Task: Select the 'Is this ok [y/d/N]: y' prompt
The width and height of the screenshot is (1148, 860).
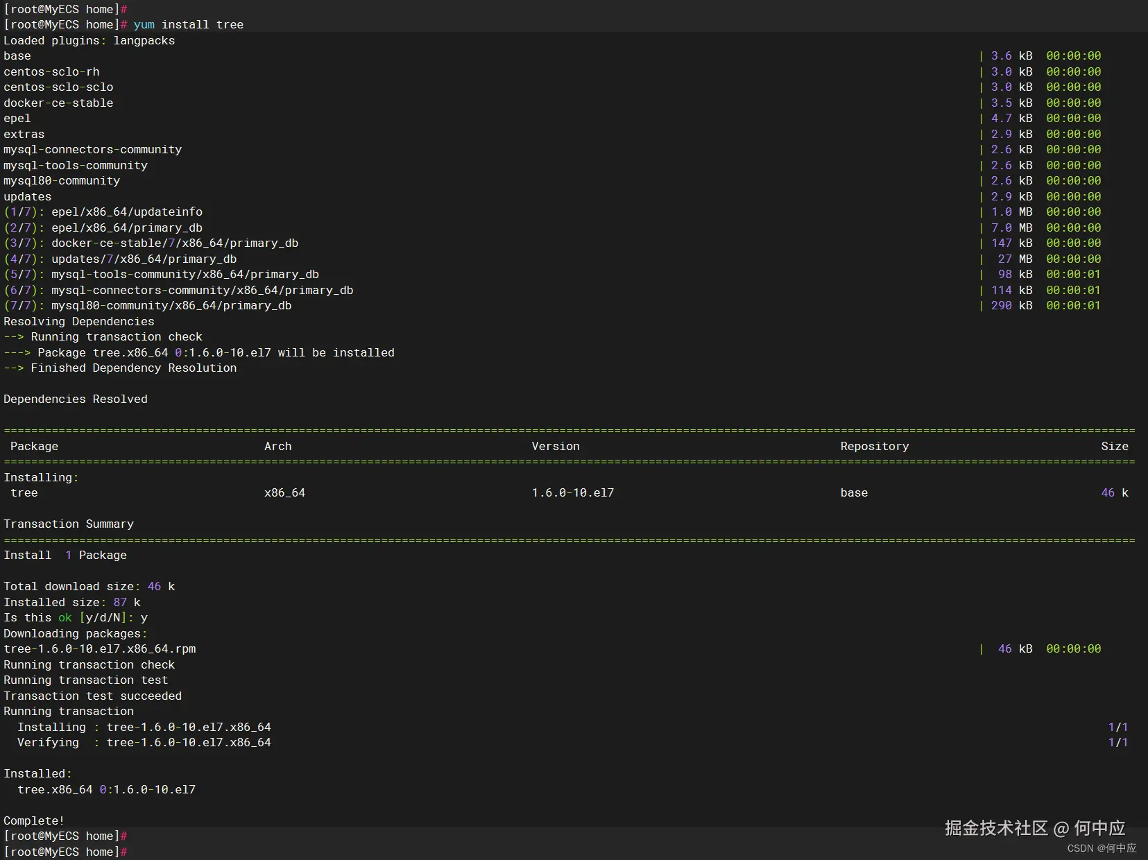Action: pos(76,618)
